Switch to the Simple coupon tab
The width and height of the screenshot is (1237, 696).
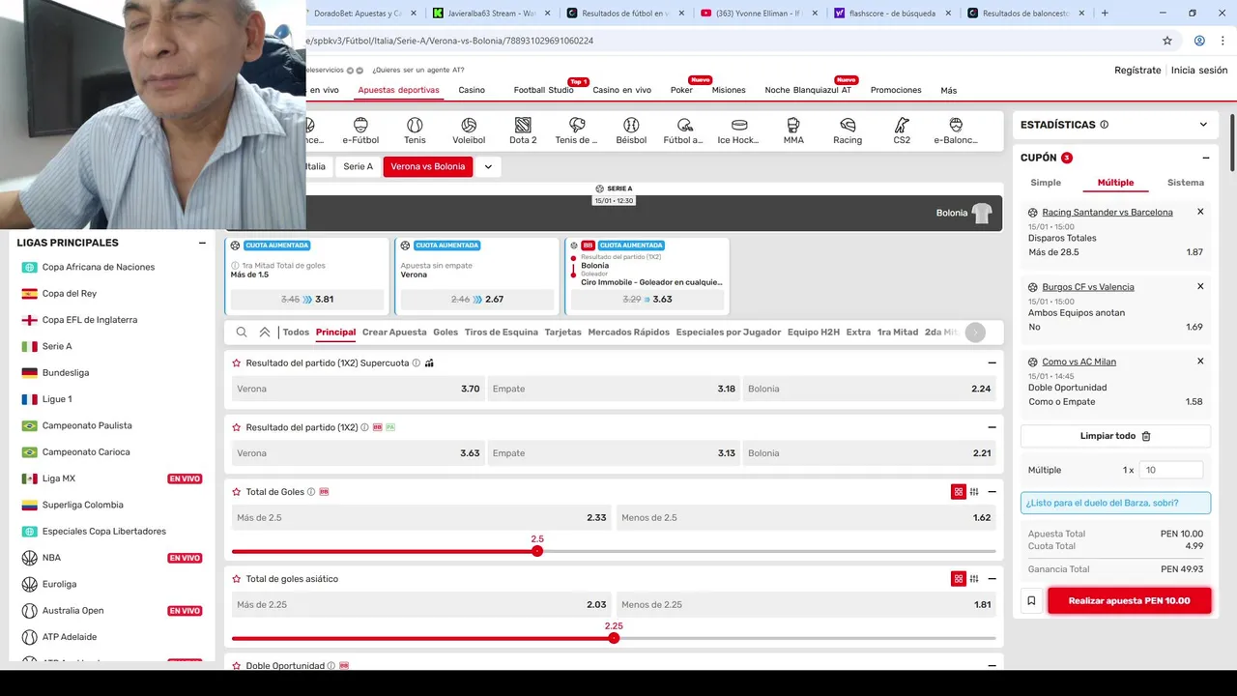click(x=1046, y=183)
